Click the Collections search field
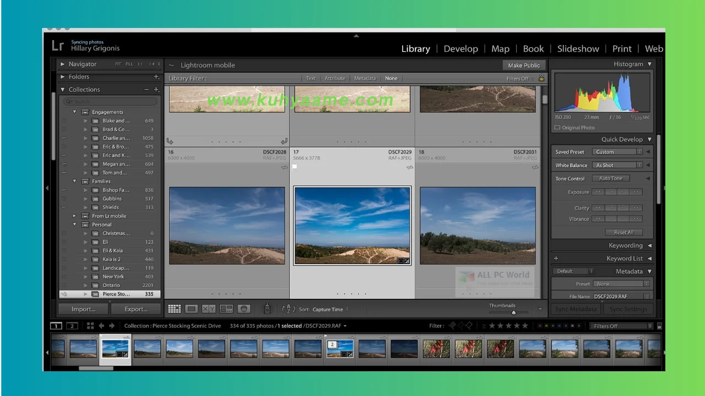Viewport: 705px width, 396px height. [110, 101]
